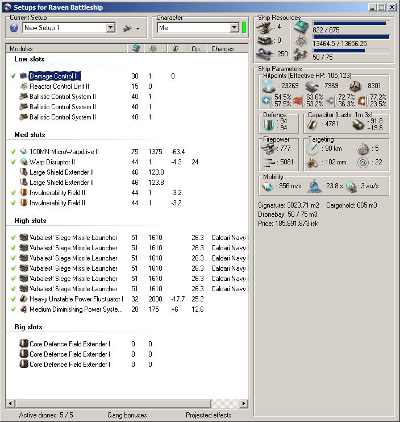The image size is (400, 422).
Task: Toggle the Warp Disruptor II active checkmark
Action: [13, 162]
